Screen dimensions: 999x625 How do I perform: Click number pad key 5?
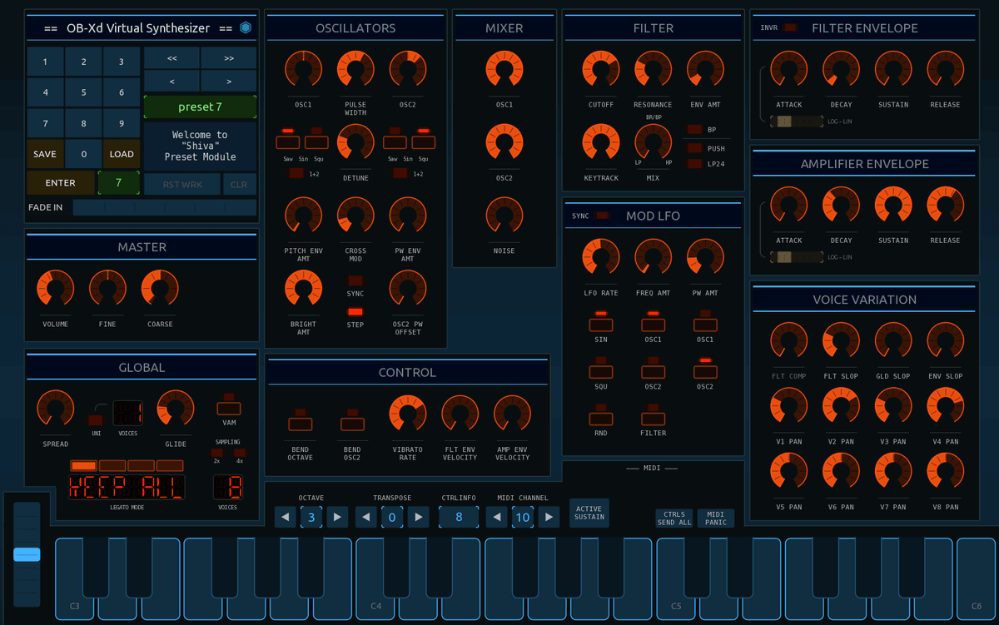[83, 92]
